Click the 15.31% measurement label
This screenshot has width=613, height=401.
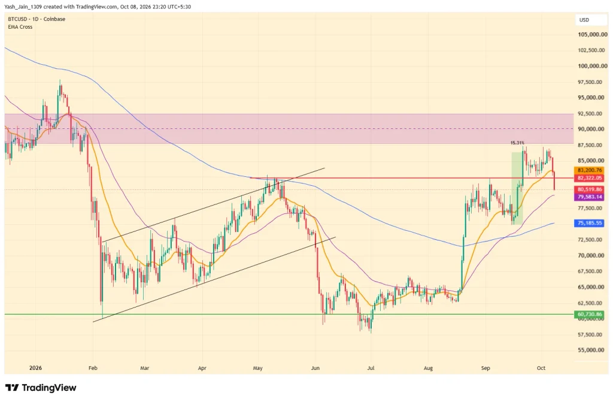tap(517, 143)
